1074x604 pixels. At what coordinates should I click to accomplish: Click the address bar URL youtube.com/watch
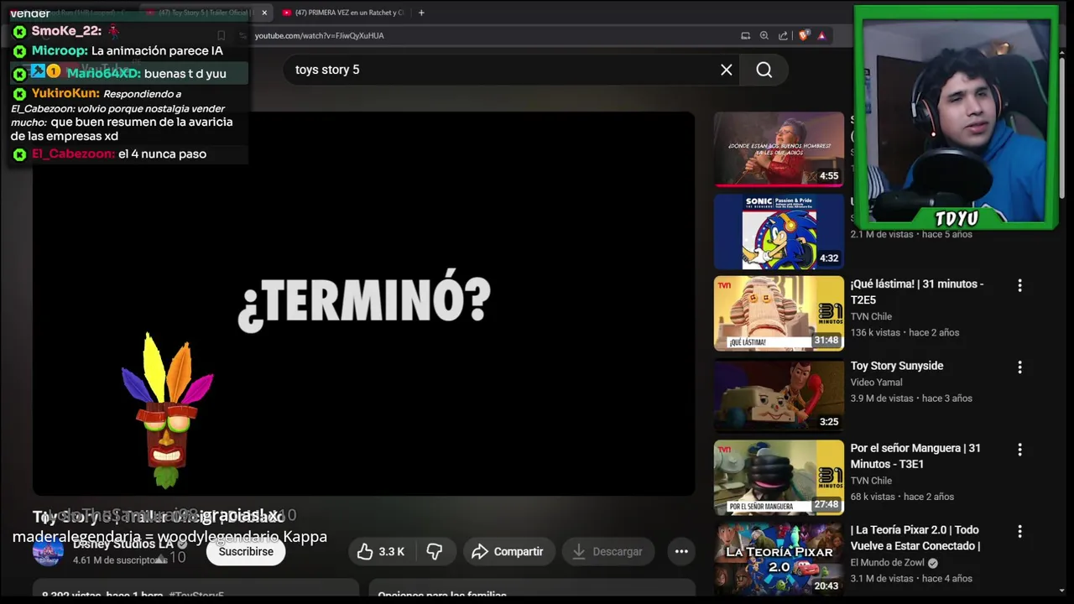click(319, 35)
